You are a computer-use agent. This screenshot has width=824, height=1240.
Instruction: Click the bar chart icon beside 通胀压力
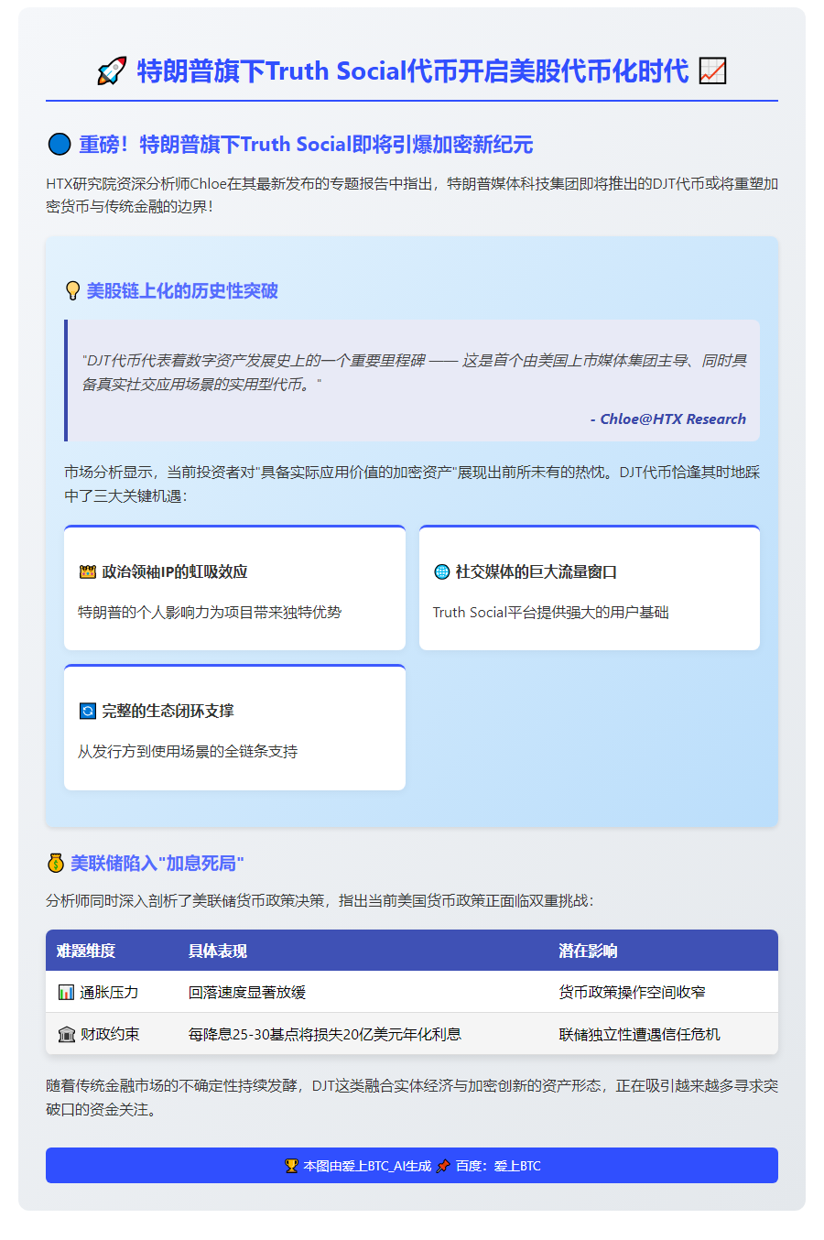[x=66, y=993]
